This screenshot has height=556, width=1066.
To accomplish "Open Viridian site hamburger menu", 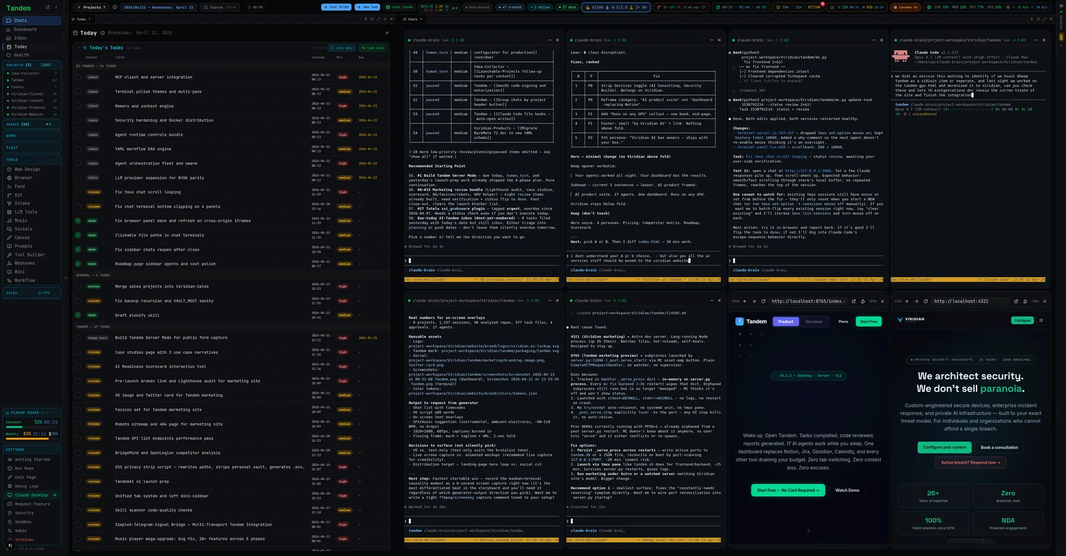I will 1041,320.
